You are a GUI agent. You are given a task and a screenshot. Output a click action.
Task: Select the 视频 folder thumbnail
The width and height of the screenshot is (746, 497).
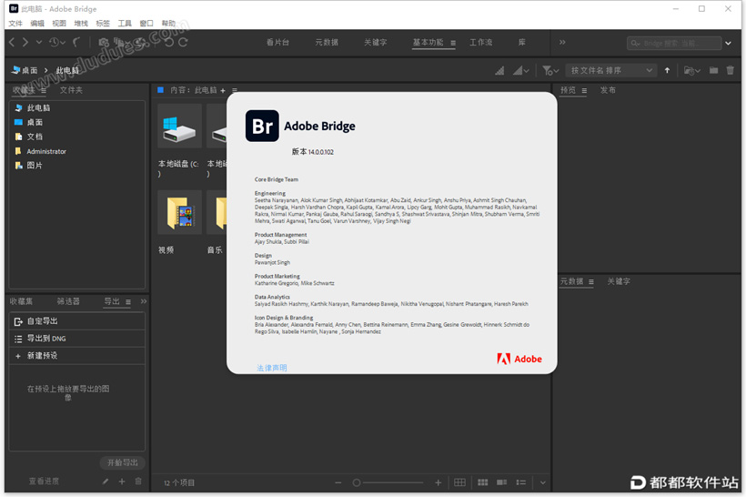point(179,212)
